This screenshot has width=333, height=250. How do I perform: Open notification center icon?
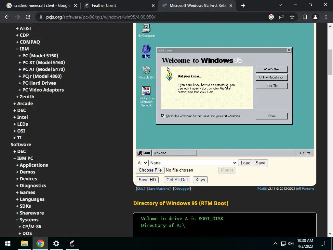tap(322, 243)
